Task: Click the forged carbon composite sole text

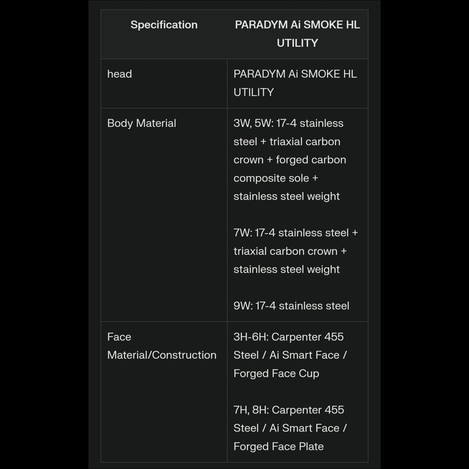Action: click(290, 169)
